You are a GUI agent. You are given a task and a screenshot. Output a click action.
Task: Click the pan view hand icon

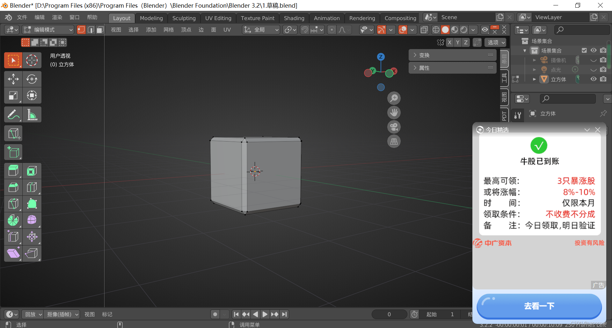tap(394, 113)
